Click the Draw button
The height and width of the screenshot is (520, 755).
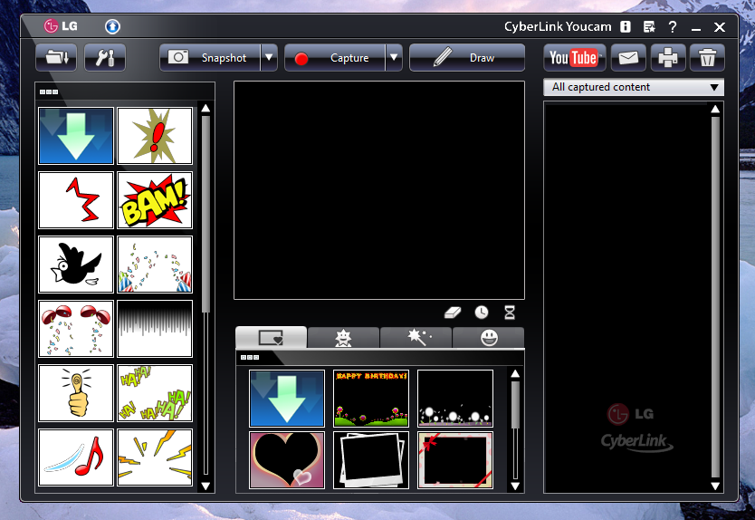(467, 58)
